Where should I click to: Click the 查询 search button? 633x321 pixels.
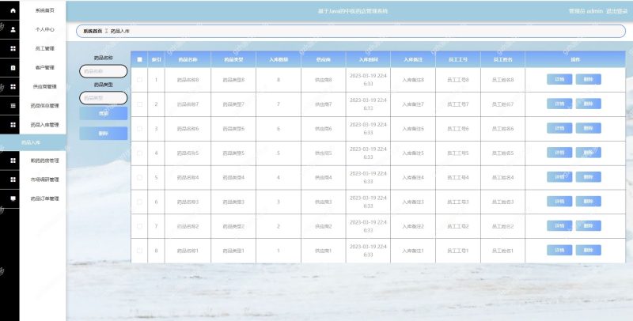pyautogui.click(x=103, y=113)
